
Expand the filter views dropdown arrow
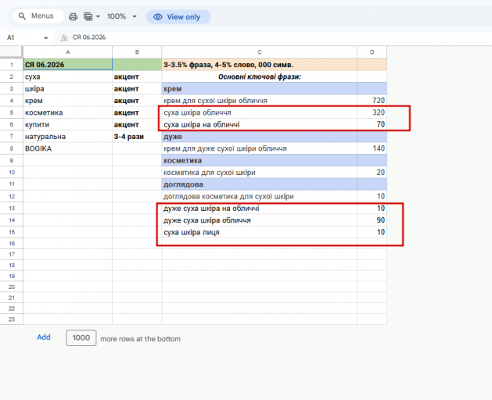98,16
